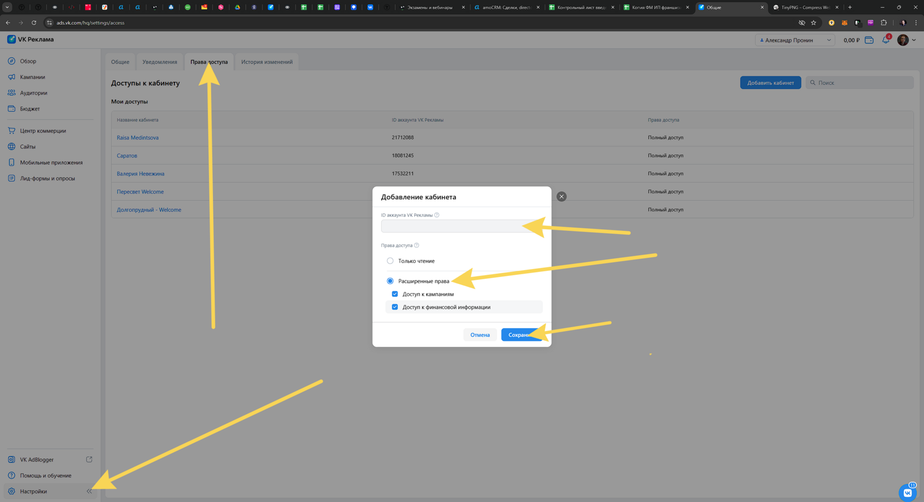924x502 pixels.
Task: Open the Пересвет Welcome cabinet link
Action: coord(140,192)
